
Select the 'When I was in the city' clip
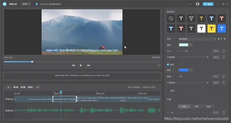(x=134, y=99)
